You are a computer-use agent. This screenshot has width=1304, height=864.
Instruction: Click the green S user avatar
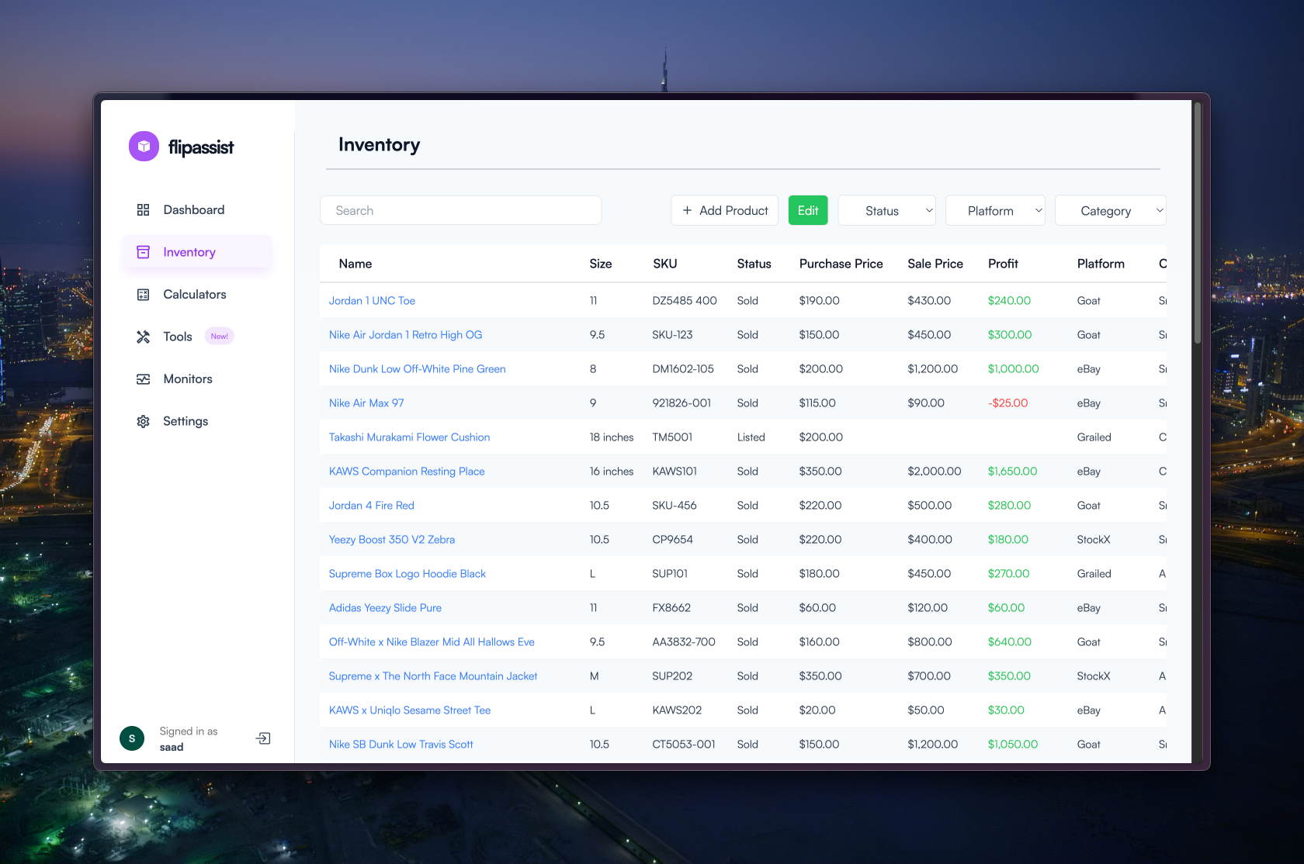coord(132,738)
